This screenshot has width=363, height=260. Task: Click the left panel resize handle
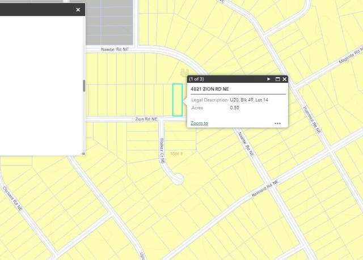[x=83, y=154]
